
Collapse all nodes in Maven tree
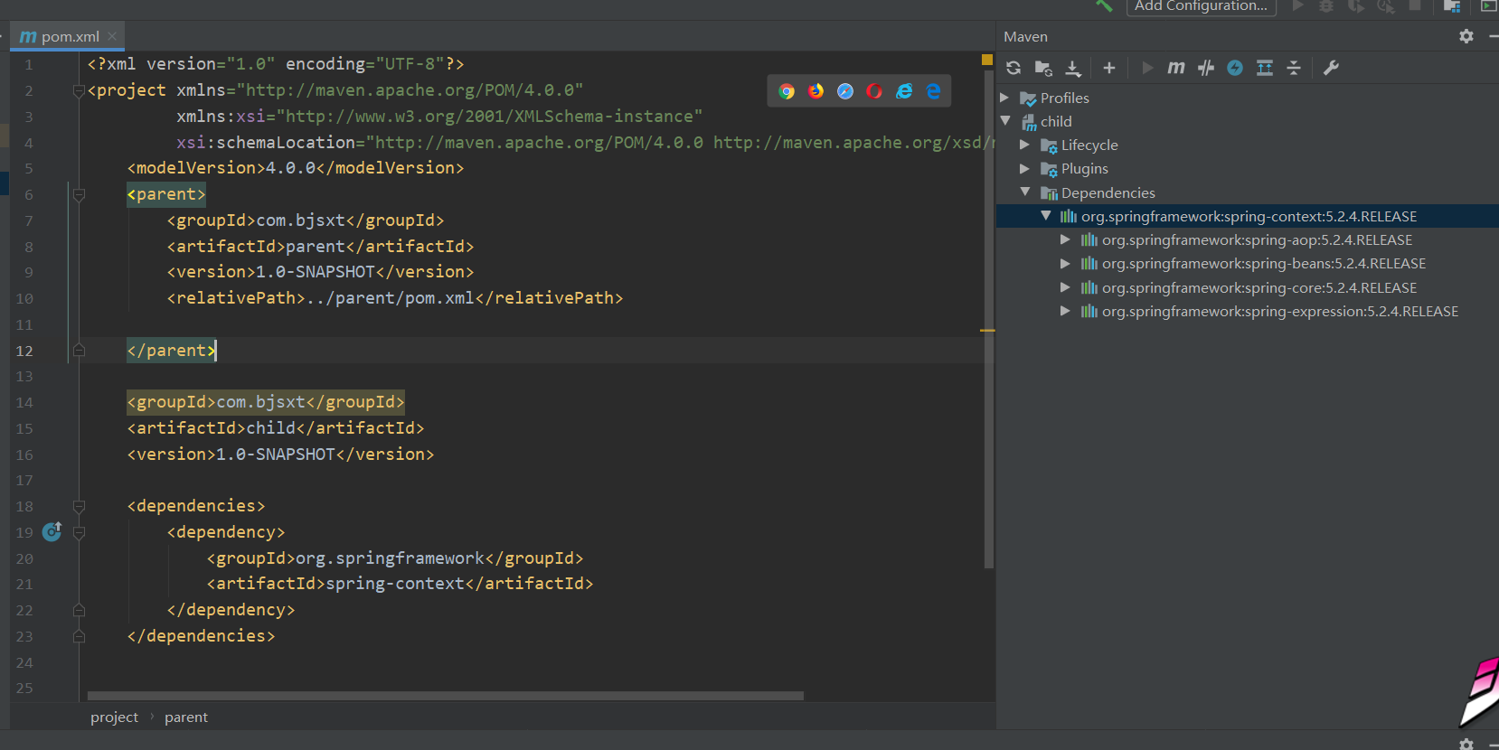(1294, 68)
